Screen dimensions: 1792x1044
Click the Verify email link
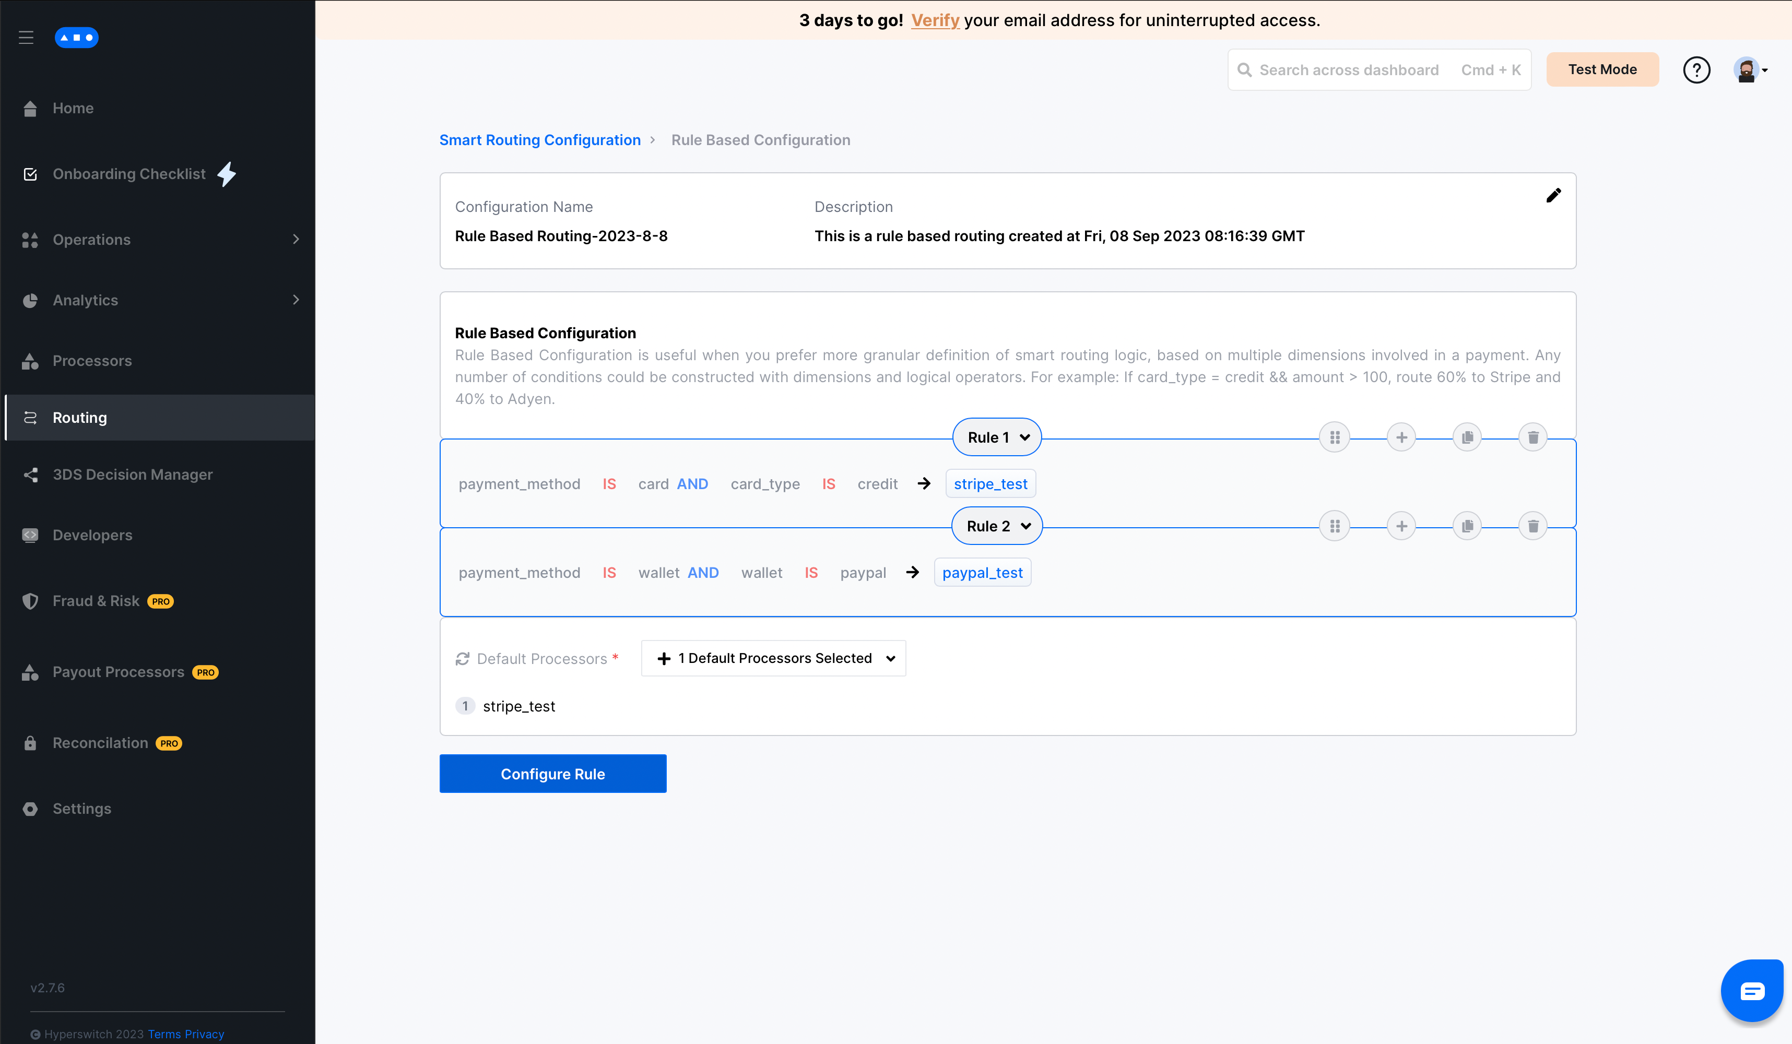click(935, 20)
